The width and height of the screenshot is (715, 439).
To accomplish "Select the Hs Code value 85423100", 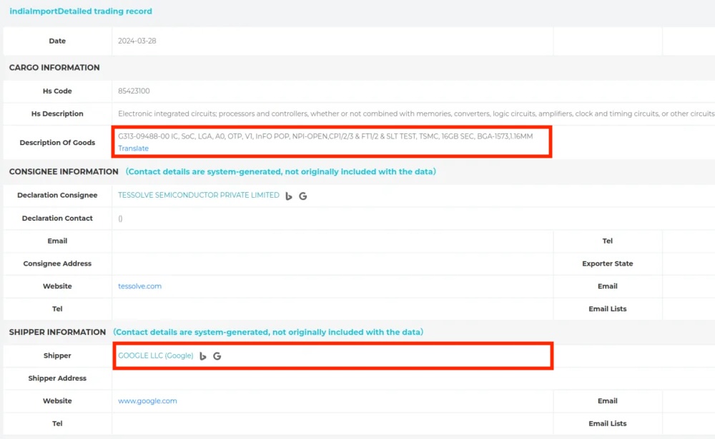I will pyautogui.click(x=134, y=91).
